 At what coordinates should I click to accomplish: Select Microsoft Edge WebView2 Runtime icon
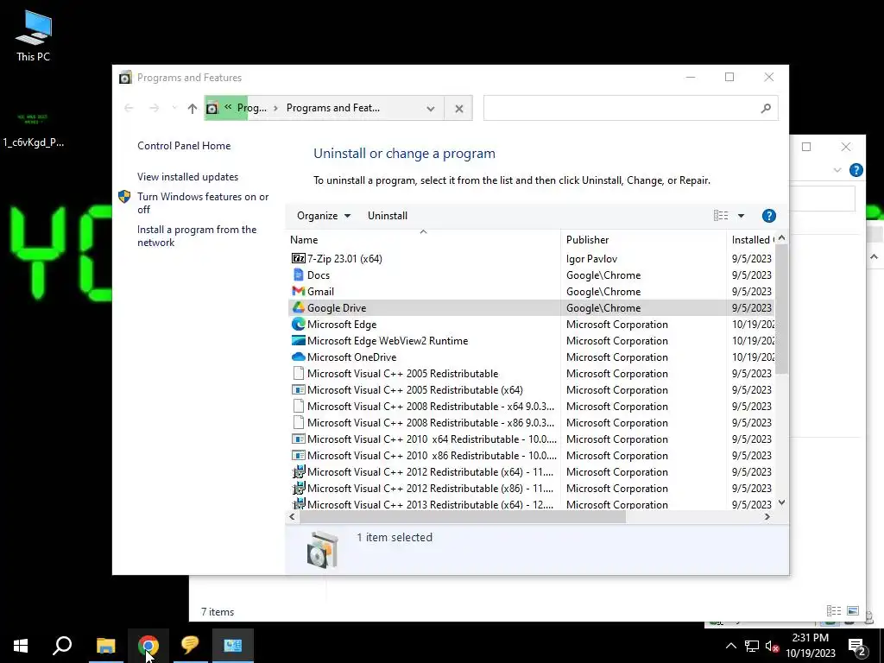[x=298, y=340]
